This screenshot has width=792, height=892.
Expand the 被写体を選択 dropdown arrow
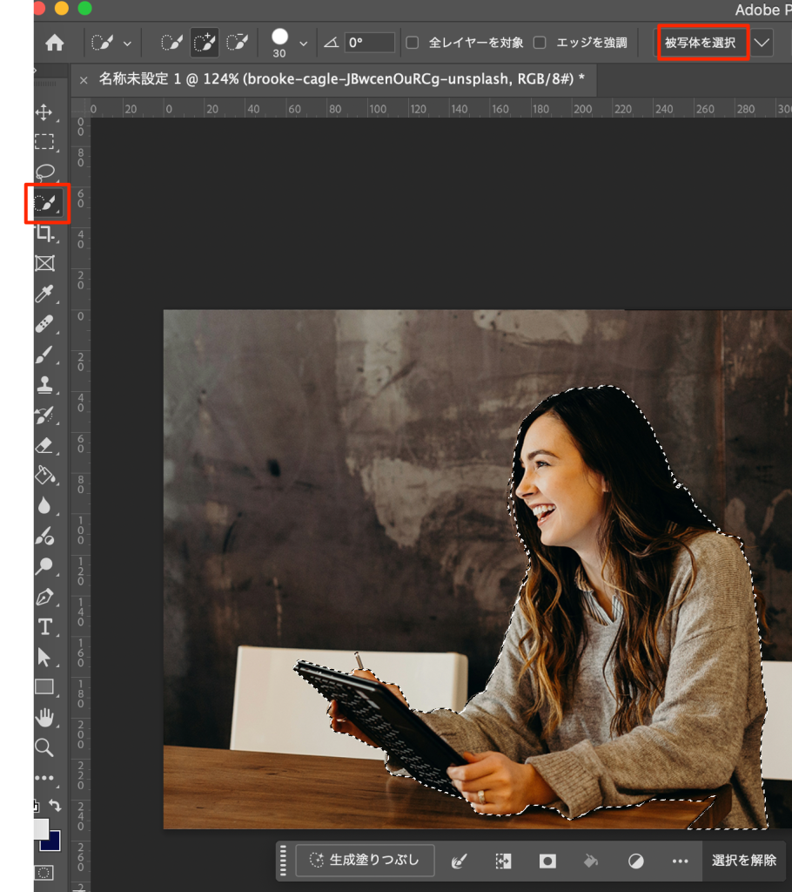tap(762, 43)
